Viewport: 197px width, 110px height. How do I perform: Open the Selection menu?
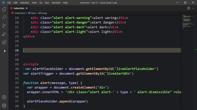[25, 3]
